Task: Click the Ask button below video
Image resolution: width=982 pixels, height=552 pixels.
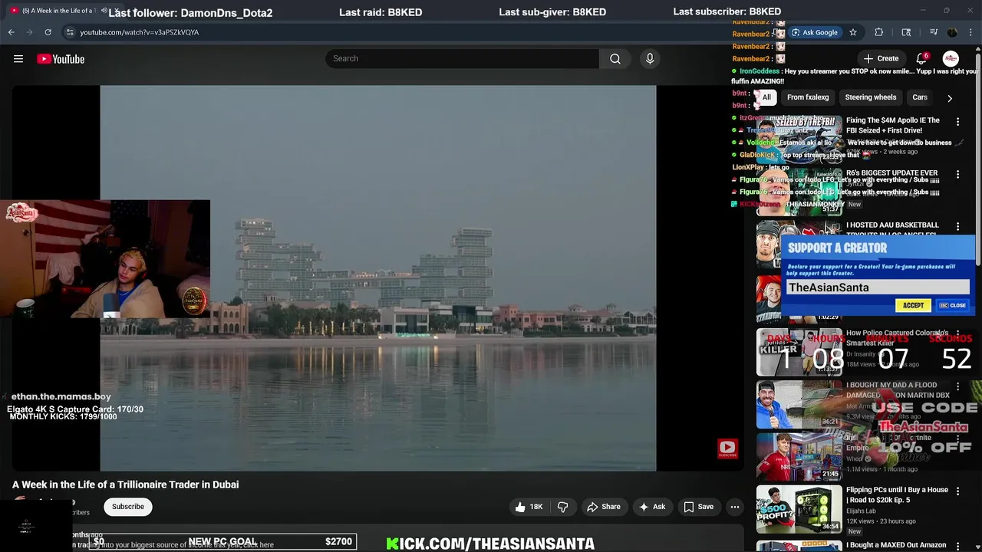Action: [x=651, y=507]
